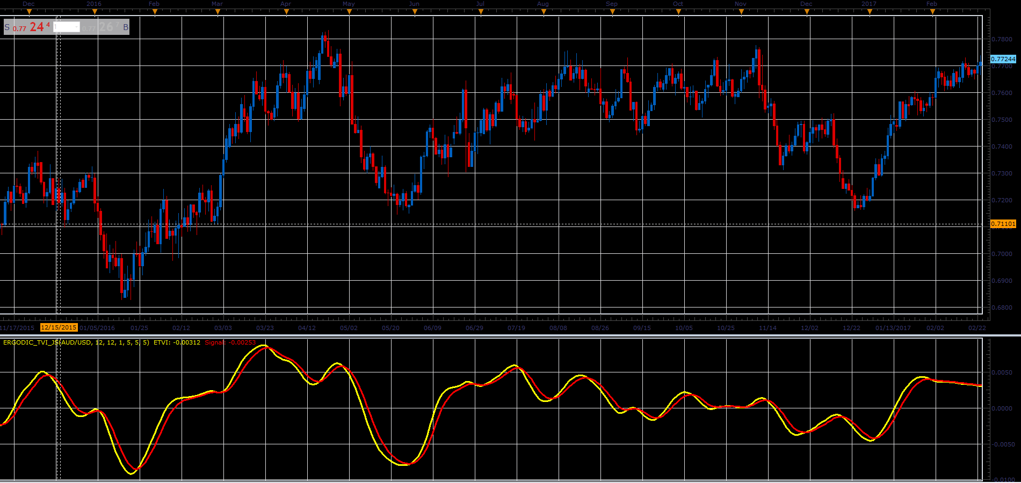The width and height of the screenshot is (1021, 483).
Task: Click the 0.7800 price axis label
Action: point(1002,39)
